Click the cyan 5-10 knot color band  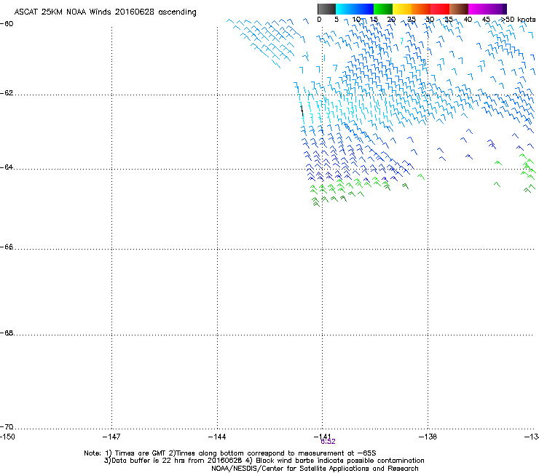(345, 9)
